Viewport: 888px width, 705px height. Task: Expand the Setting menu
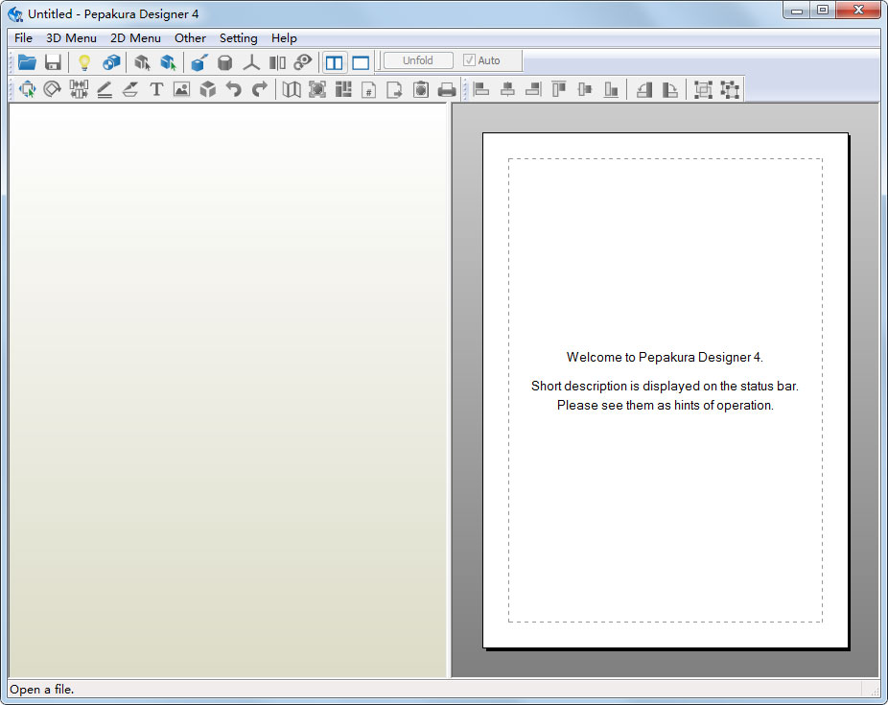(238, 38)
